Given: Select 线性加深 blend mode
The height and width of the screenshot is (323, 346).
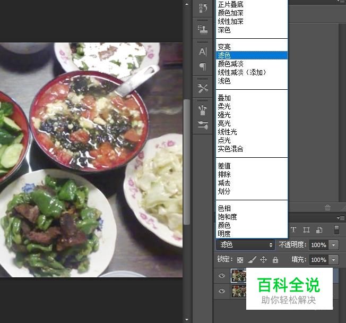Looking at the screenshot, I should tap(252, 21).
